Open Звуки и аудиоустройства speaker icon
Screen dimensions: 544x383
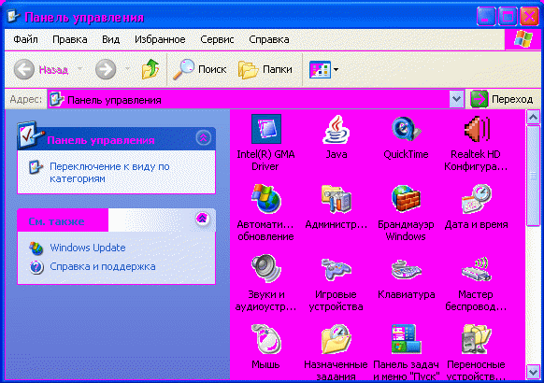click(x=265, y=269)
